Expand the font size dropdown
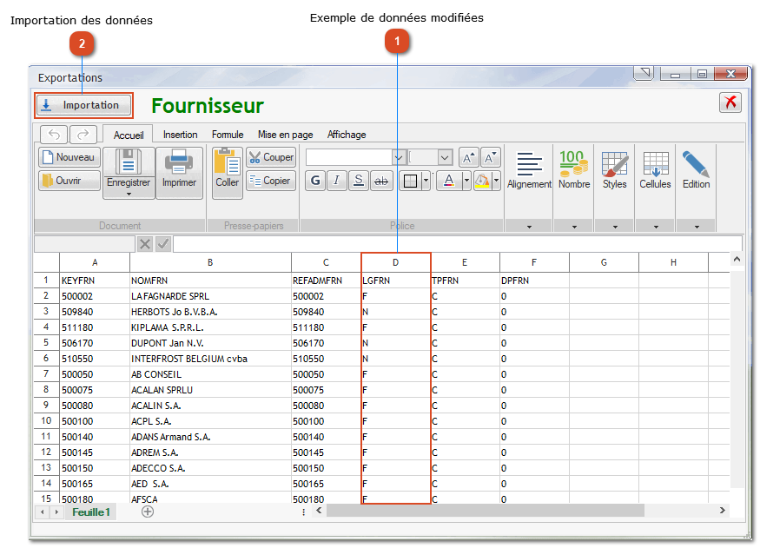760x548 pixels. pyautogui.click(x=445, y=157)
